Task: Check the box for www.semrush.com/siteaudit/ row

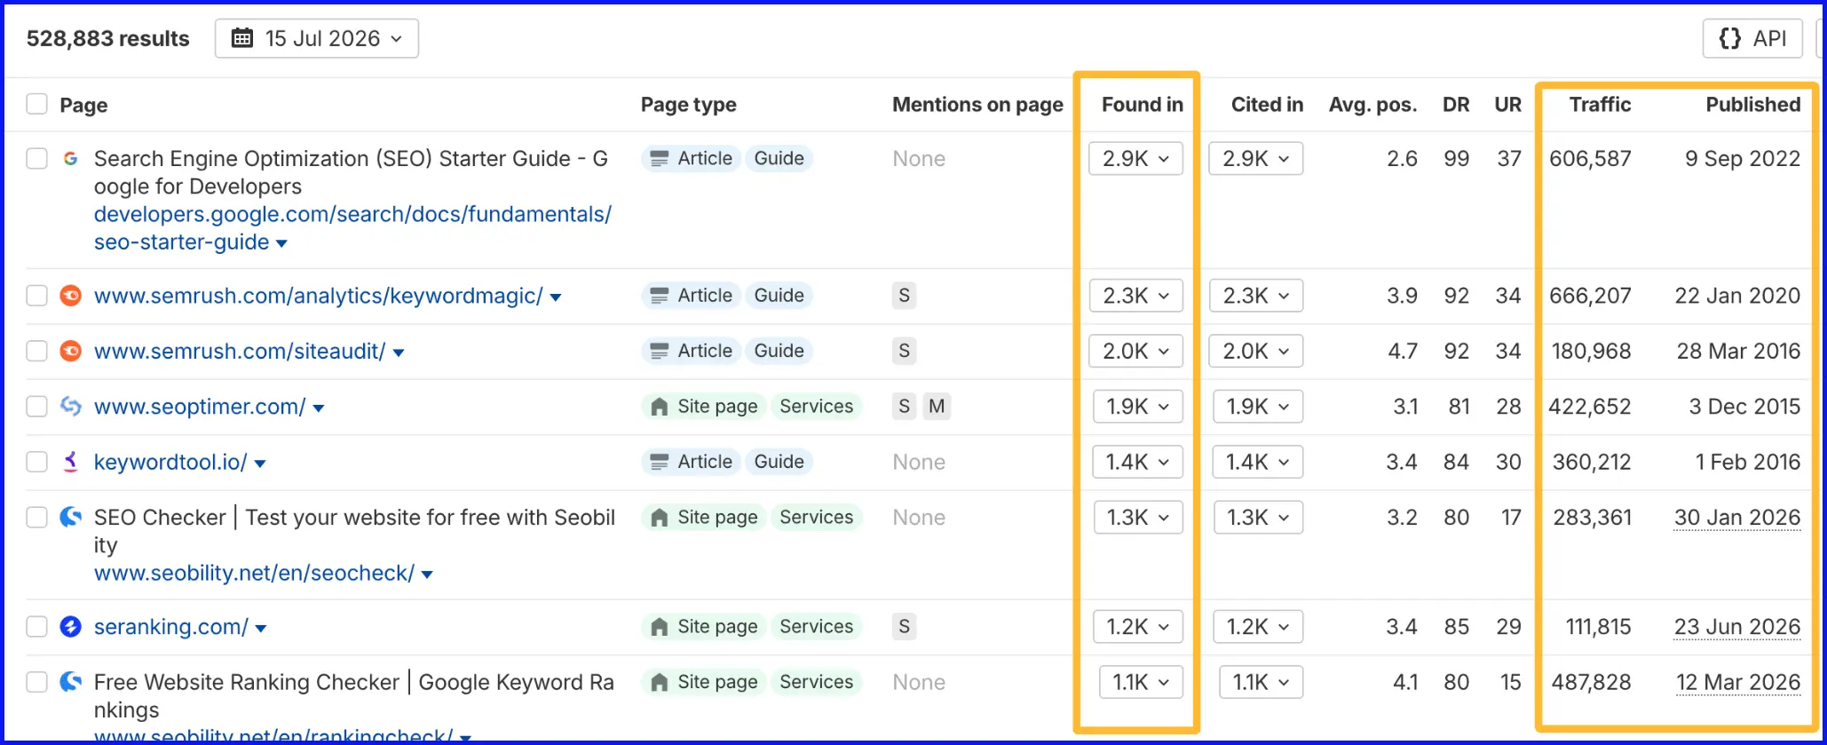Action: pos(36,351)
